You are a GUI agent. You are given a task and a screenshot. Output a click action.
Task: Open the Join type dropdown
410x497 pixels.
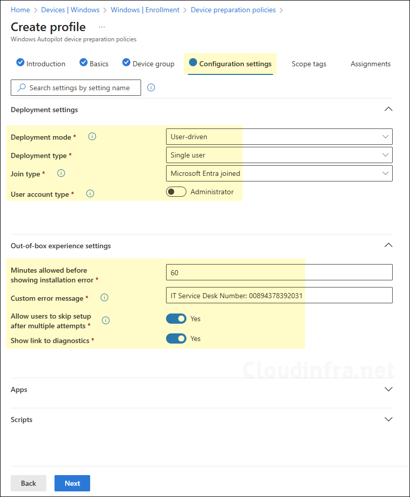click(279, 173)
